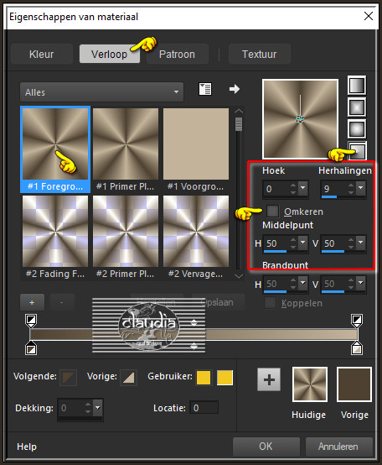Open the Textuur tab

tap(259, 54)
